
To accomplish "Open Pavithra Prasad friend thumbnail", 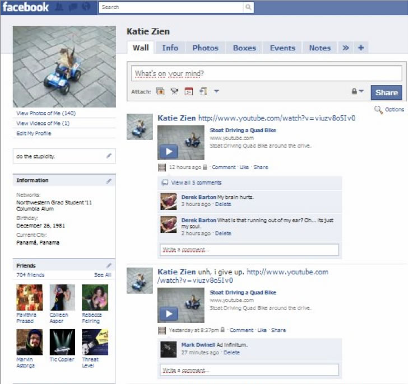I will coord(30,297).
